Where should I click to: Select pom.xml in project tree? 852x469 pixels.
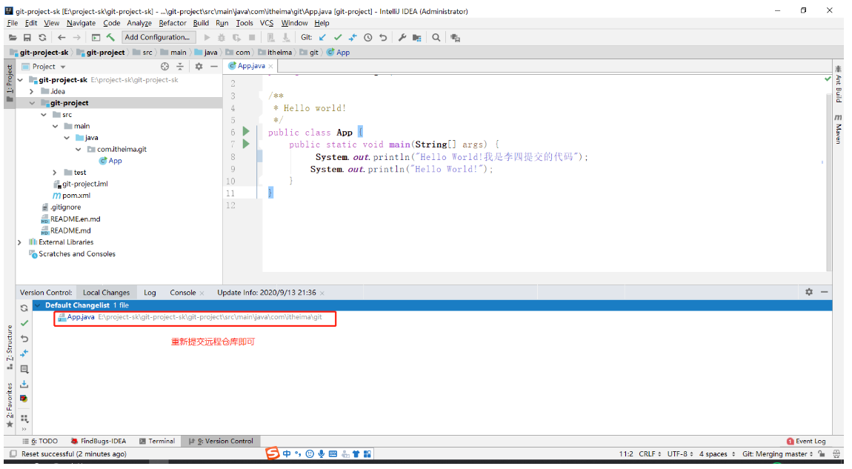pyautogui.click(x=71, y=196)
